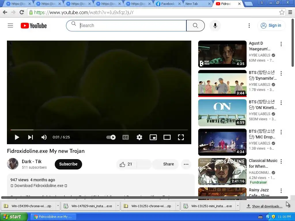Start voice search with the microphone icon
Viewport: 295px width, 221px height.
(215, 26)
